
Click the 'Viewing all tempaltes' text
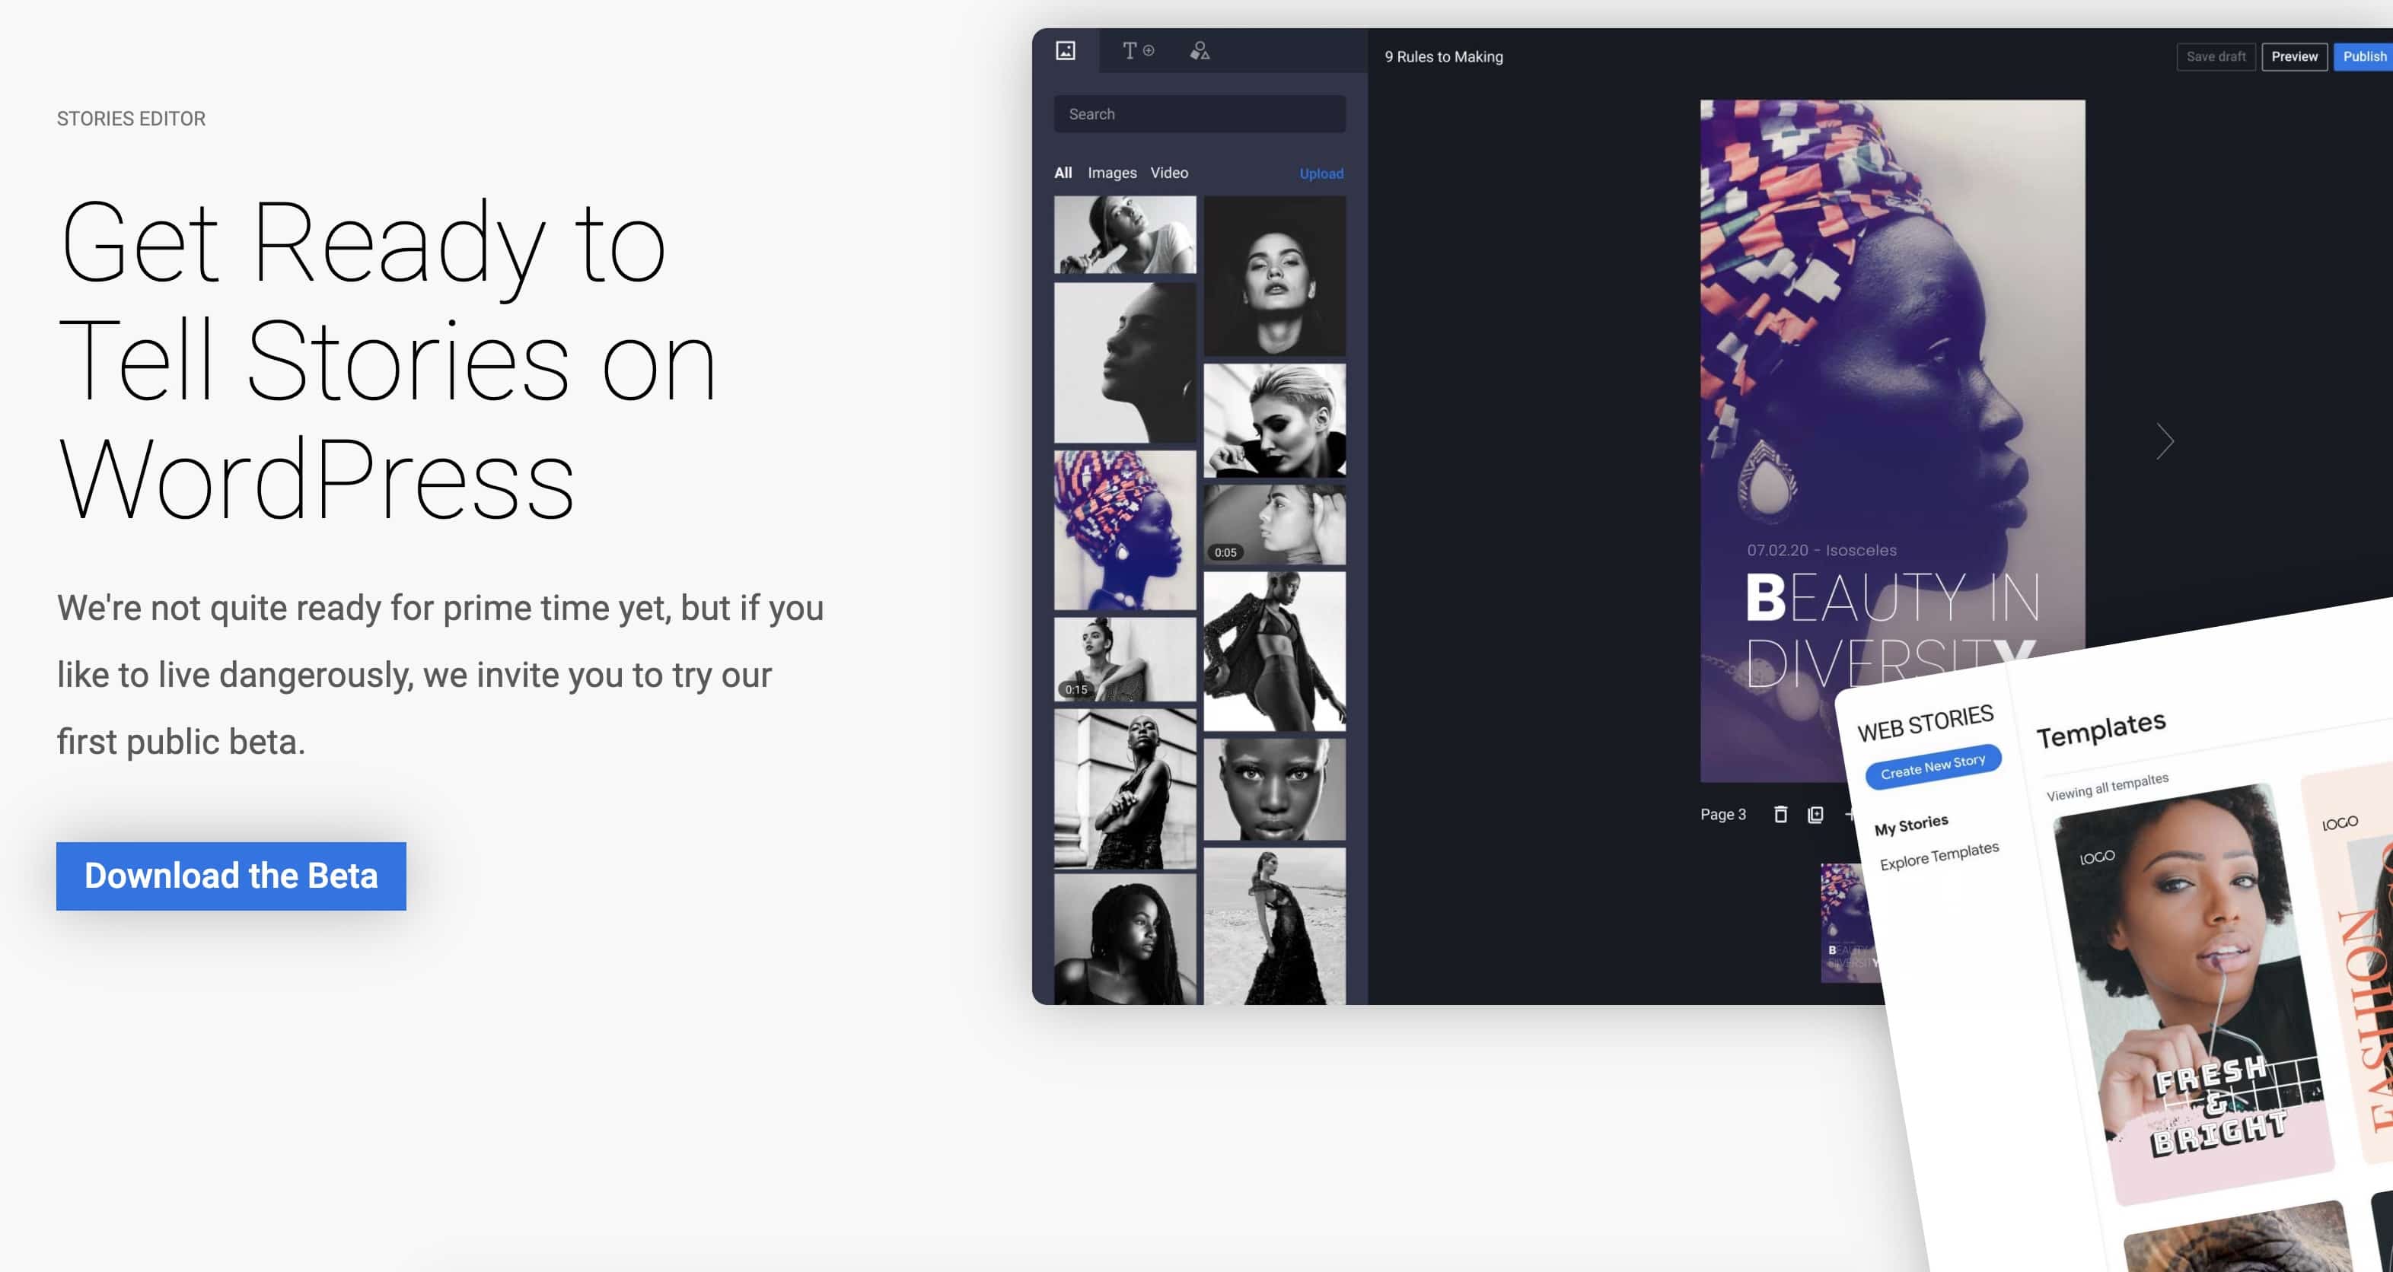tap(2107, 787)
